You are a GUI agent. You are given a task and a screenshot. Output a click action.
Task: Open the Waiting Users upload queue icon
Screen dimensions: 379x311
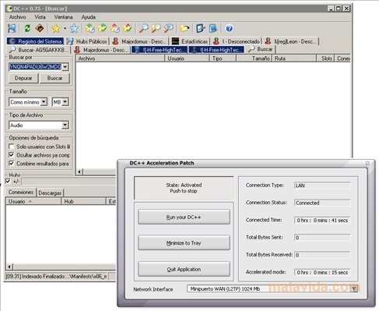pos(115,28)
